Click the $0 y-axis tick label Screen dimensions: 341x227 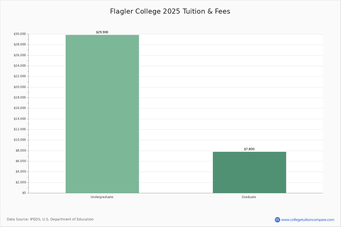pyautogui.click(x=24, y=193)
